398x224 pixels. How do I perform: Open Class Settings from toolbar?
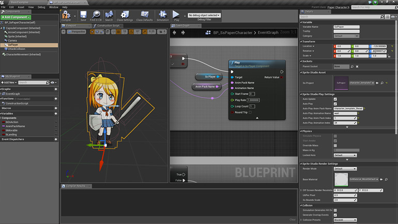point(125,15)
